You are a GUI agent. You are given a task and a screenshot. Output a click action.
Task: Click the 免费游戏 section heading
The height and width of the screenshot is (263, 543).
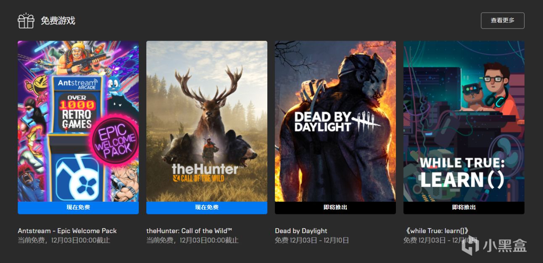(x=58, y=21)
